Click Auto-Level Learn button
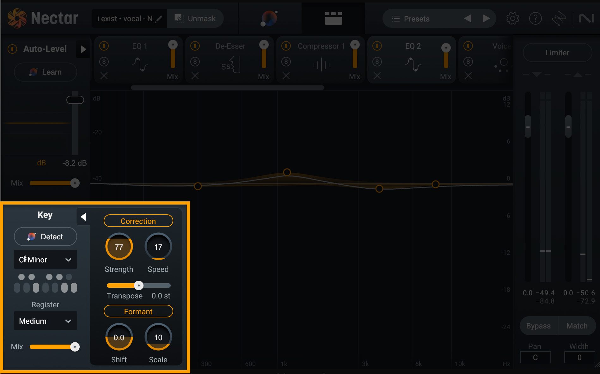 pos(46,72)
